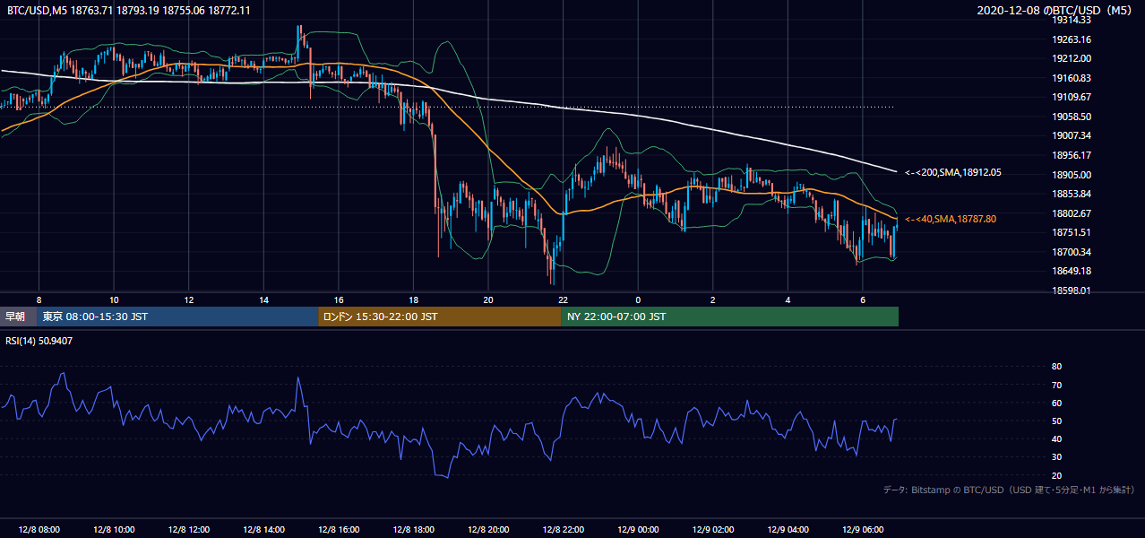This screenshot has height=538, width=1145.
Task: Click price axis value 18853.84
Action: point(1072,194)
